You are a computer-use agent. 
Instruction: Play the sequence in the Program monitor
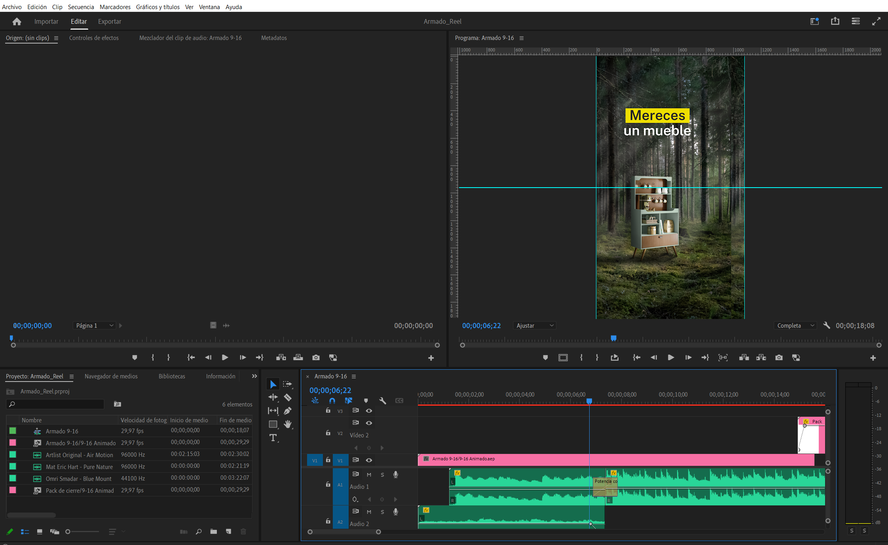671,357
